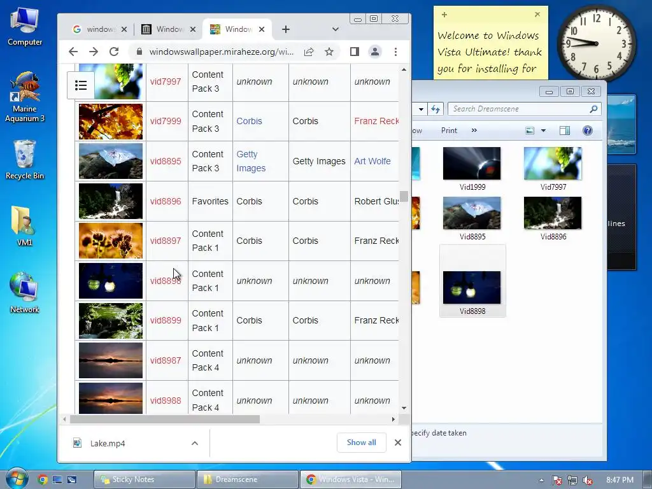Close the Chrome downloads bar
This screenshot has width=652, height=489.
pyautogui.click(x=397, y=443)
